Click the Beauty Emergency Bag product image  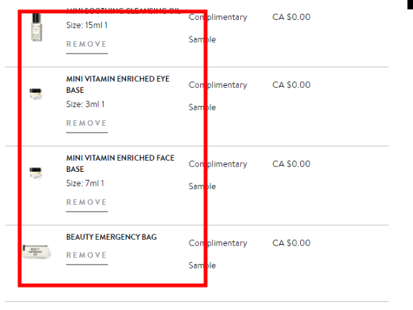point(36,252)
